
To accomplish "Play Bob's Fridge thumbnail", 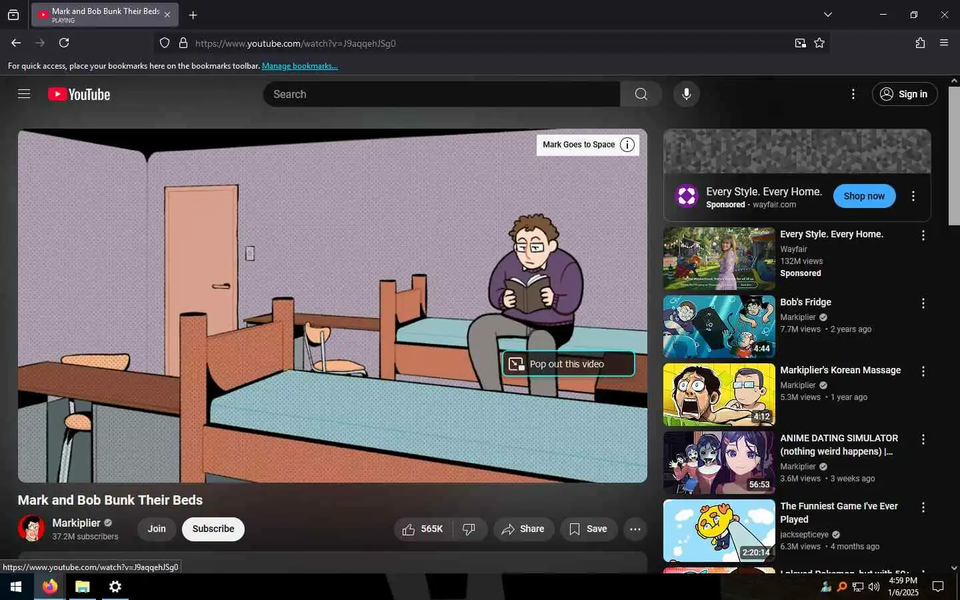I will (x=719, y=327).
